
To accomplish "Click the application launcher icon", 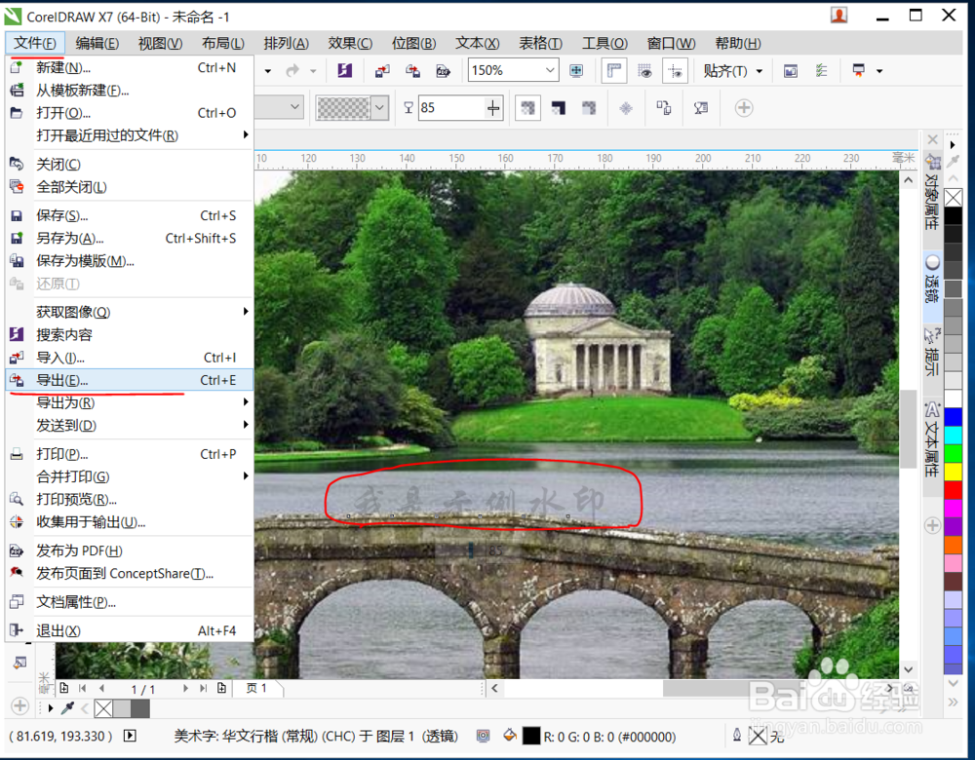I will (859, 71).
